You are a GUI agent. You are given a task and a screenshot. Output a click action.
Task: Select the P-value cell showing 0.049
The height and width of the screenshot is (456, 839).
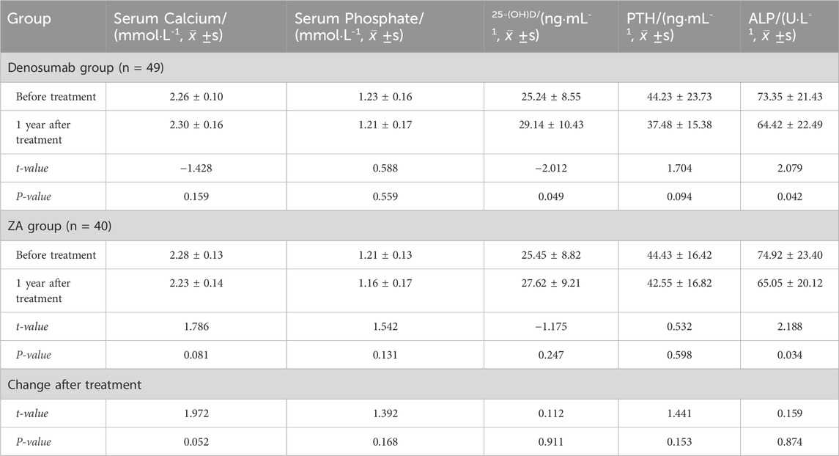pos(550,196)
